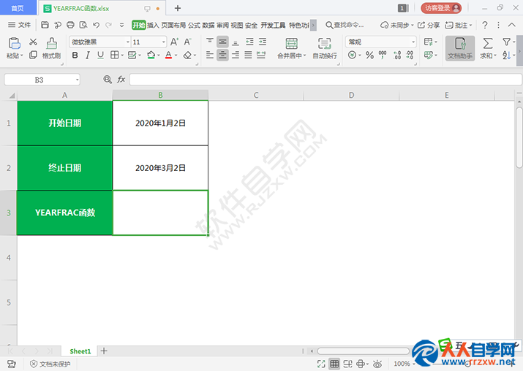Toggle Underline formatting
Screen dimensions: 523x371
(100, 55)
